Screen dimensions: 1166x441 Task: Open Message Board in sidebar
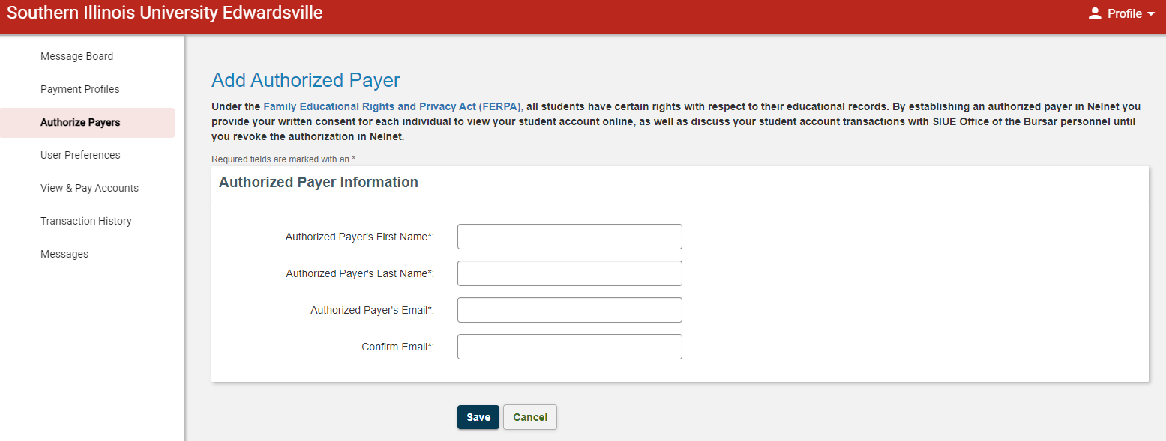76,56
